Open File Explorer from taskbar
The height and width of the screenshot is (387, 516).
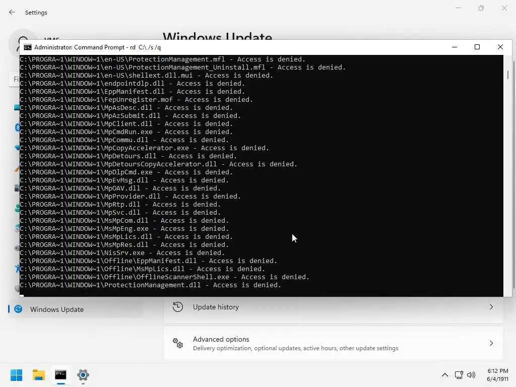coord(38,375)
